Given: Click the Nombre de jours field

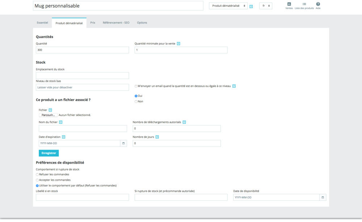Looking at the screenshot, I should [177, 143].
